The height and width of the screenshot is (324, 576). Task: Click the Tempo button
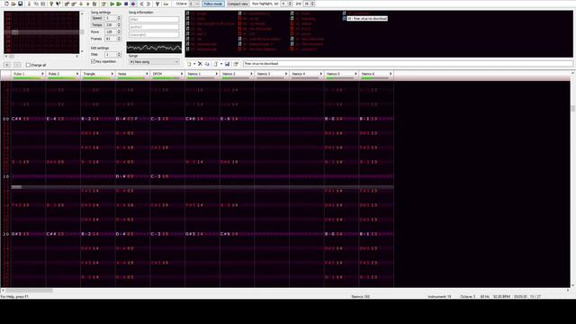97,25
